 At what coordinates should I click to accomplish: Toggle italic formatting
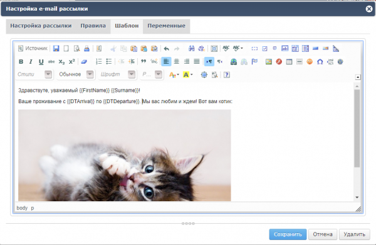pyautogui.click(x=31, y=62)
